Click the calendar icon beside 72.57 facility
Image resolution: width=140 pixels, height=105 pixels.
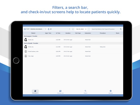coord(25,29)
